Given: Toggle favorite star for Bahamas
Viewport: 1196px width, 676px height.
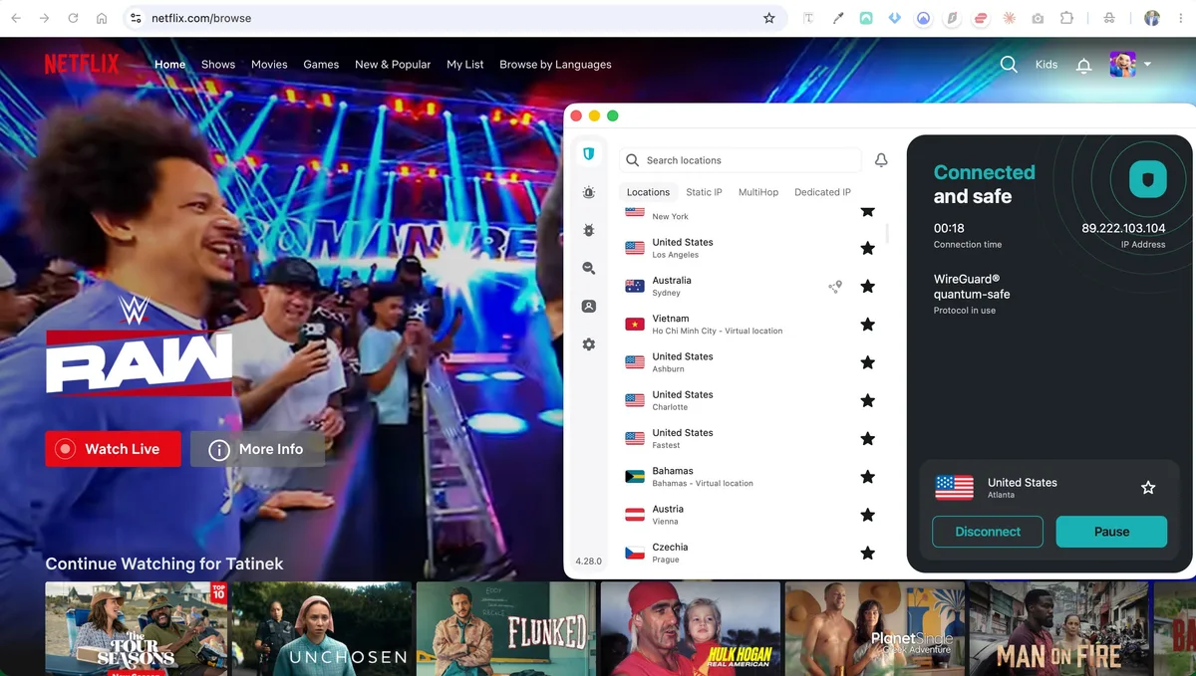Looking at the screenshot, I should (867, 477).
